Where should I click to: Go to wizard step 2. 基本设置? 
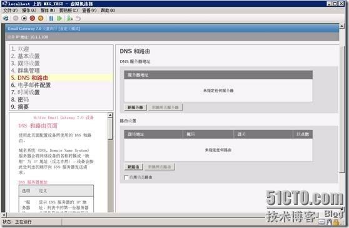[x=26, y=56]
